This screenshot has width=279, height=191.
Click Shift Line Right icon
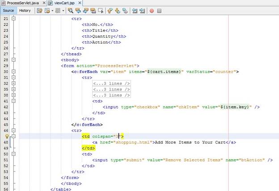142,11
